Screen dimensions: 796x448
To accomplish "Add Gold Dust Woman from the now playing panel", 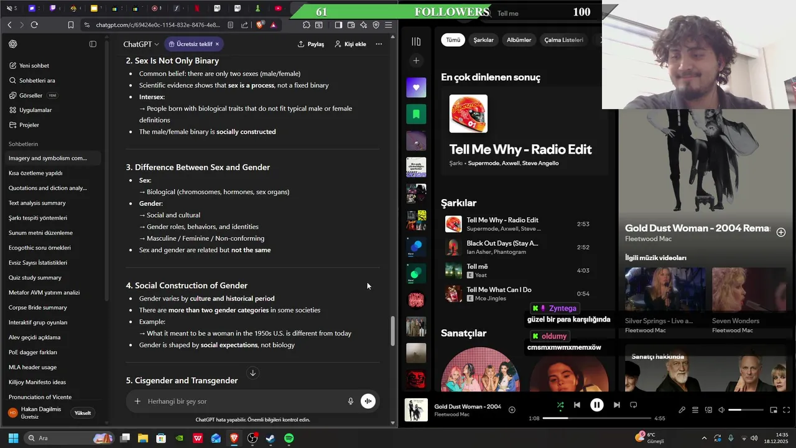I will click(781, 232).
